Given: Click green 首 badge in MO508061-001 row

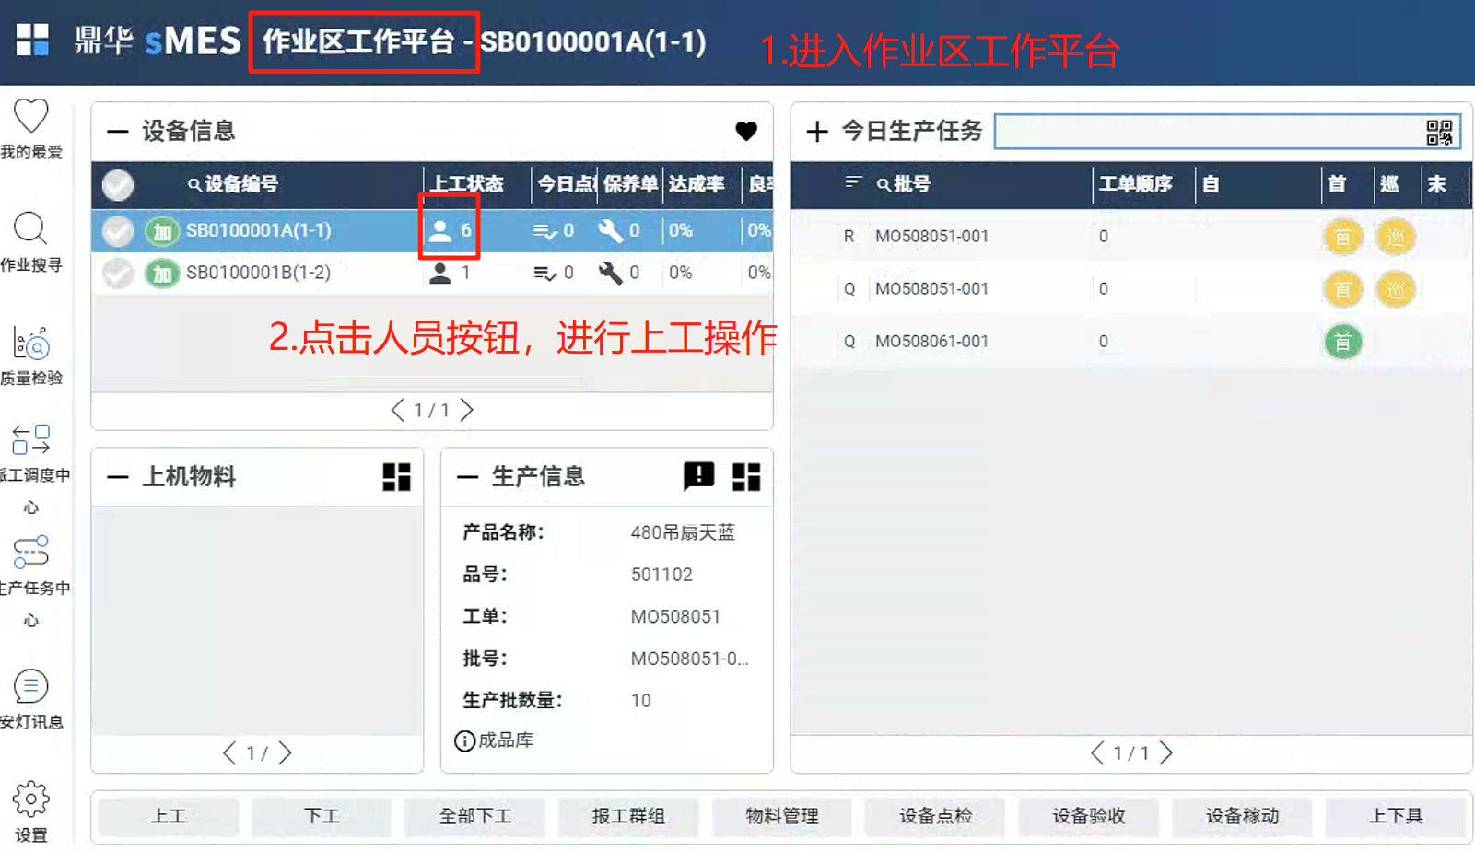Looking at the screenshot, I should pyautogui.click(x=1342, y=343).
